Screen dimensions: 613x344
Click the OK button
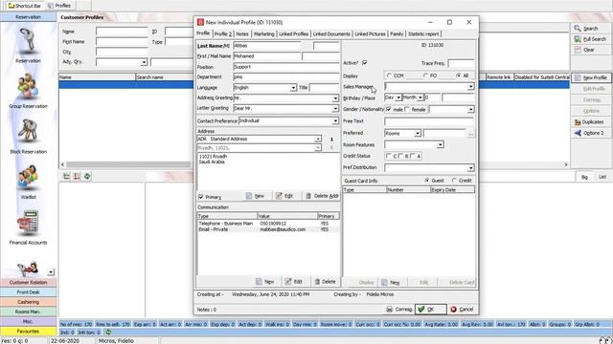[x=430, y=309]
